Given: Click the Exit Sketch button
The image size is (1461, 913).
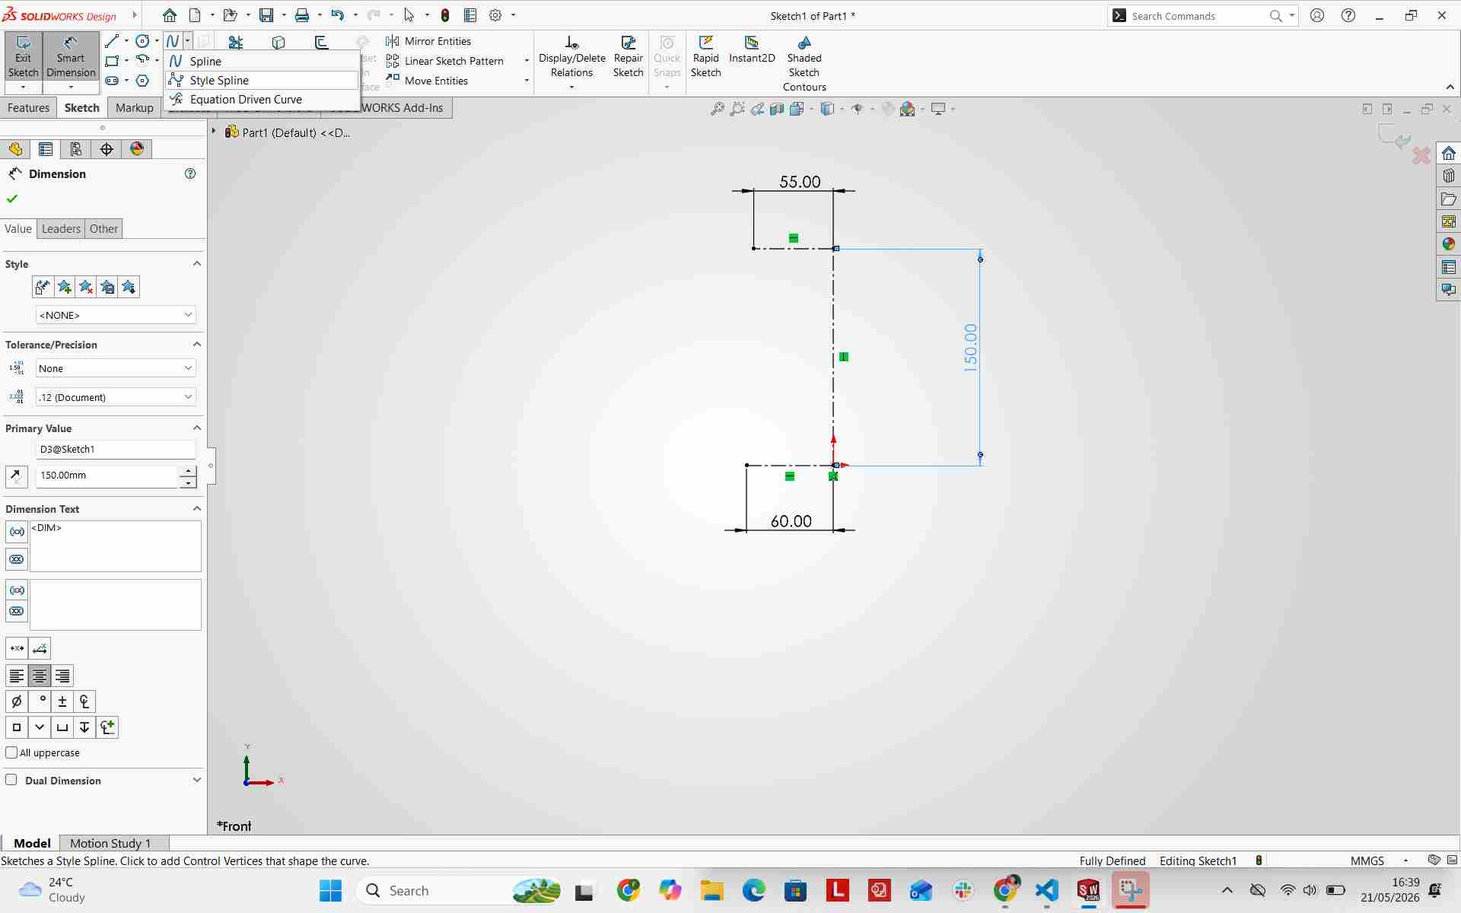Looking at the screenshot, I should (23, 57).
